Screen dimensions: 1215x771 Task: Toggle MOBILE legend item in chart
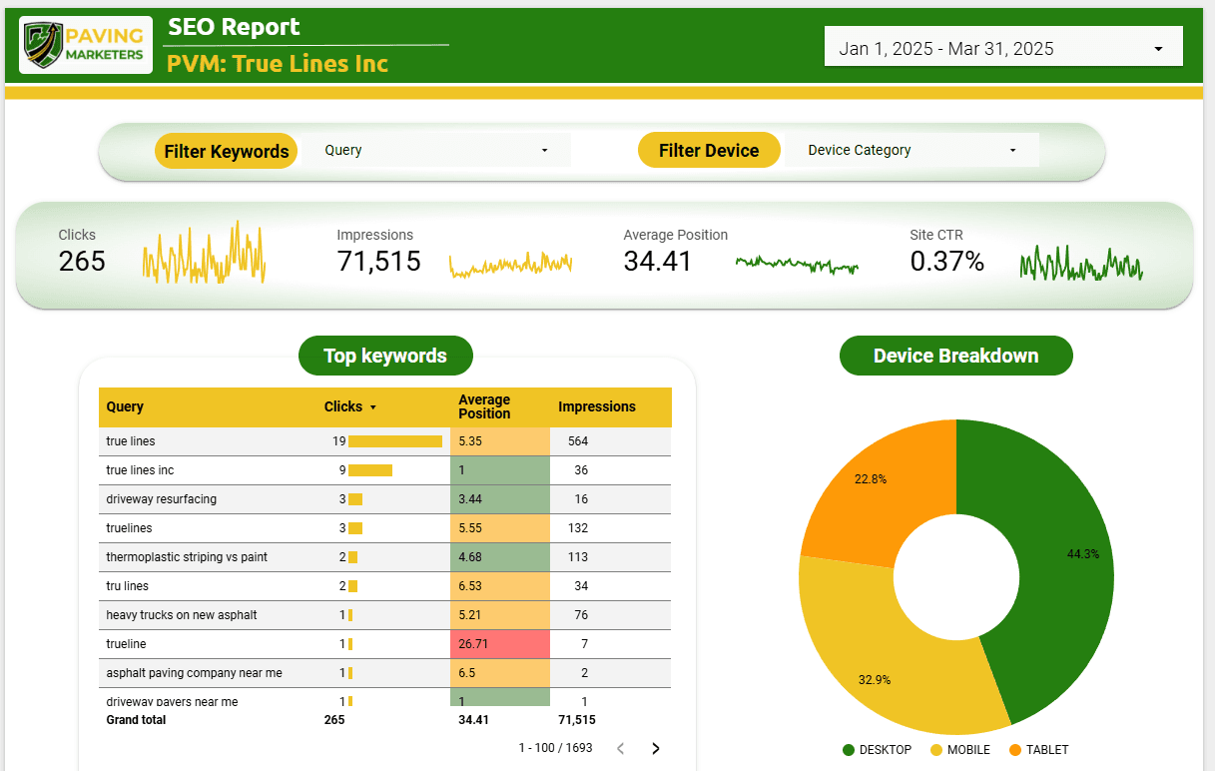click(959, 750)
